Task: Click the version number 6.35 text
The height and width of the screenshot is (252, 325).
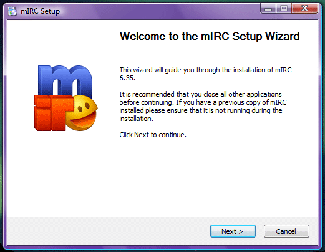Action: 127,78
